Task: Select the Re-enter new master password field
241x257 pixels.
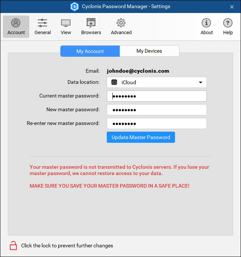Action: click(156, 123)
